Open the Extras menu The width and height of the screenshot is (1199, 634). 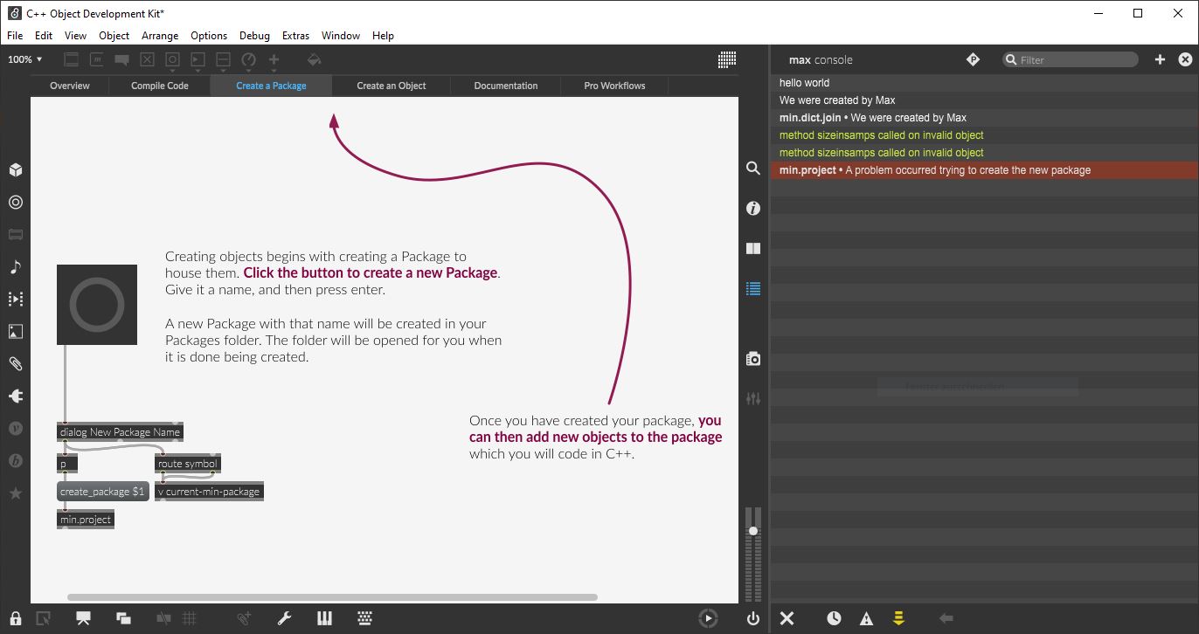295,36
